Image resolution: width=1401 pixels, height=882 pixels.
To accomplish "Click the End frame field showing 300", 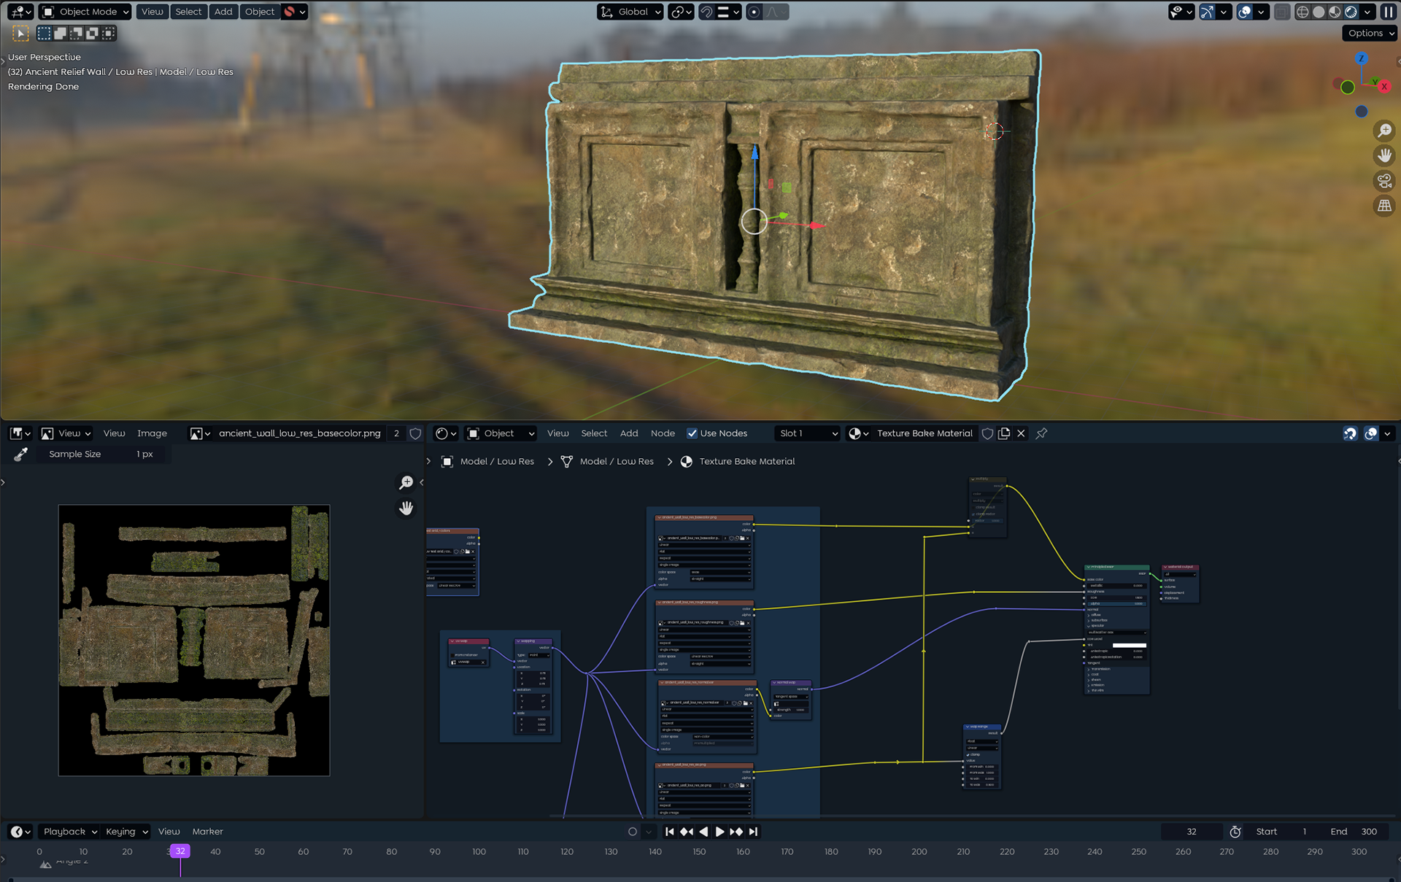I will coord(1354,832).
